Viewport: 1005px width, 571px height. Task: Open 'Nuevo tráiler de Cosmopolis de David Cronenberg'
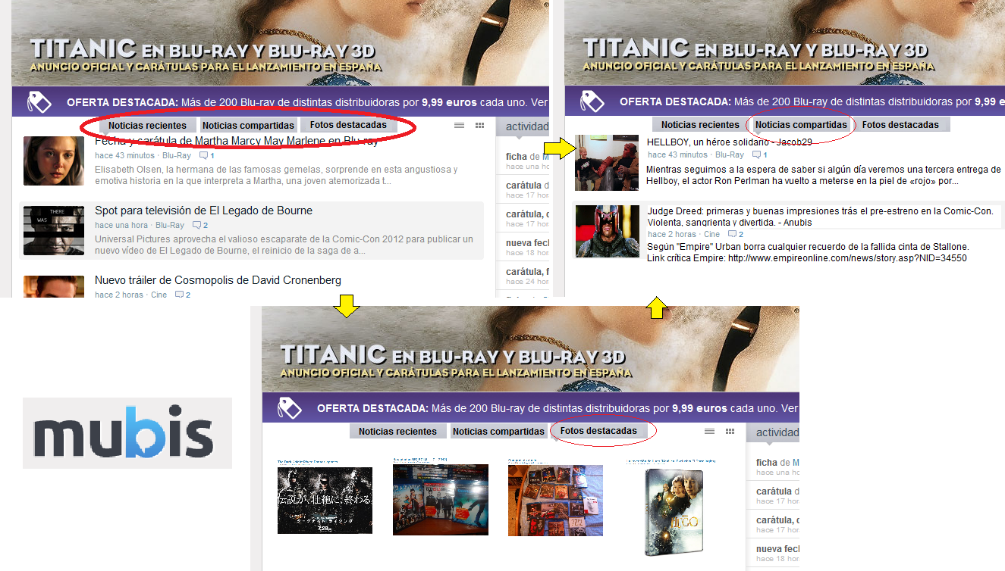pyautogui.click(x=218, y=280)
